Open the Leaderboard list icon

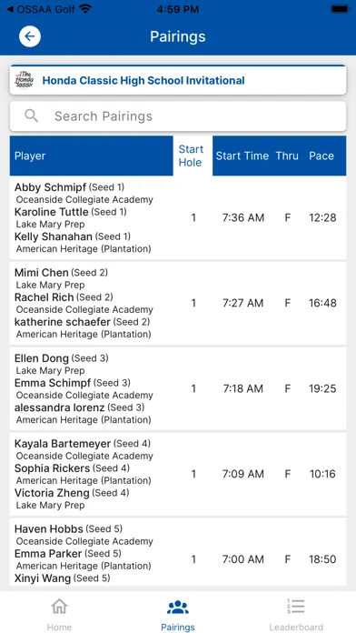click(296, 607)
